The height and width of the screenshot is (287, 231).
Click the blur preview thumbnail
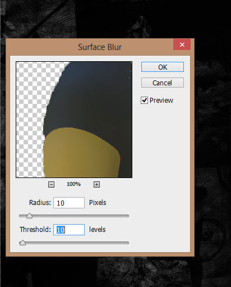click(74, 120)
